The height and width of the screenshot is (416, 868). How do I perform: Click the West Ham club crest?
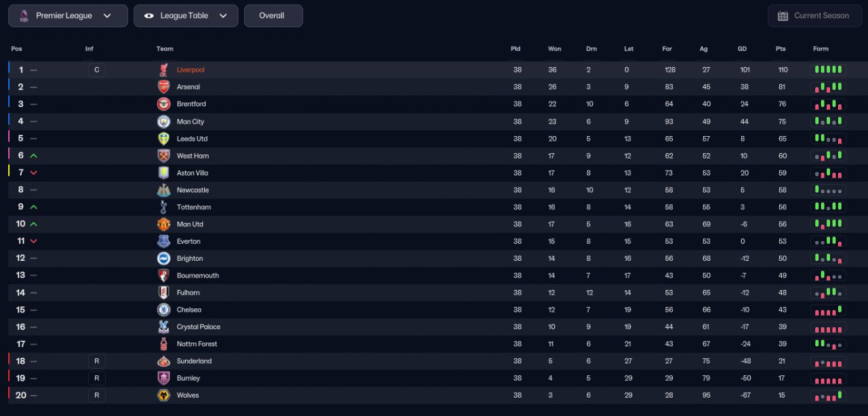click(163, 155)
